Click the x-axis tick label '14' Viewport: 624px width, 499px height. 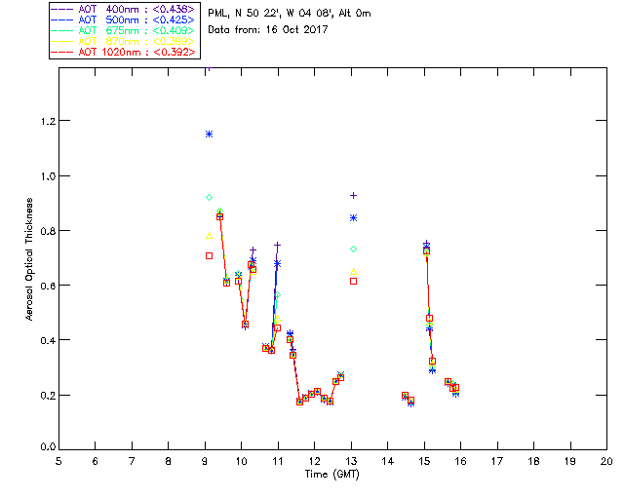(388, 461)
